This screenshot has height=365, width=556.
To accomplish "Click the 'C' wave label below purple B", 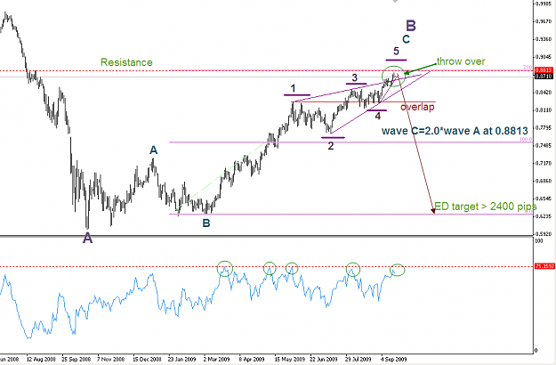I will [x=406, y=39].
